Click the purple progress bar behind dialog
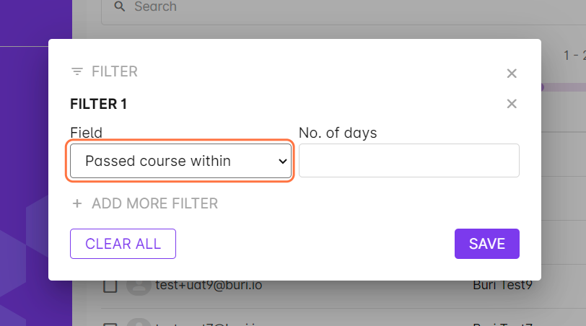 pos(551,87)
